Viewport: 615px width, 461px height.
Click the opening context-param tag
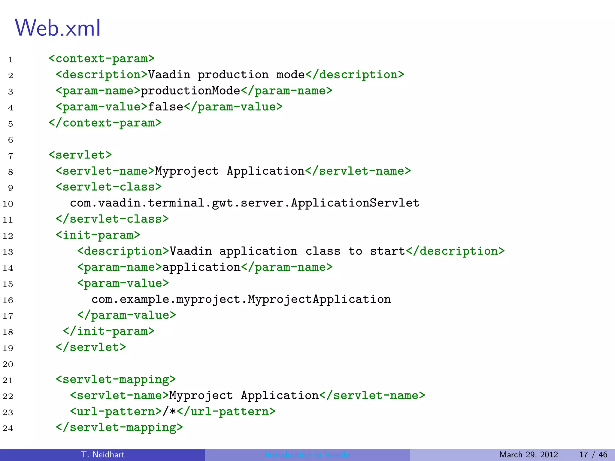pyautogui.click(x=101, y=59)
